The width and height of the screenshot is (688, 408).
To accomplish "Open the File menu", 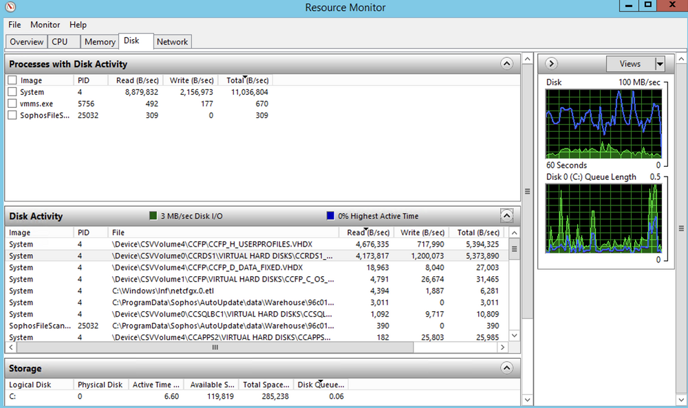I will pos(14,25).
